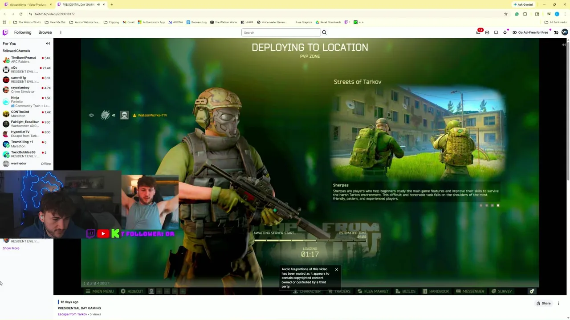Go to the Twitch home logo

point(5,32)
